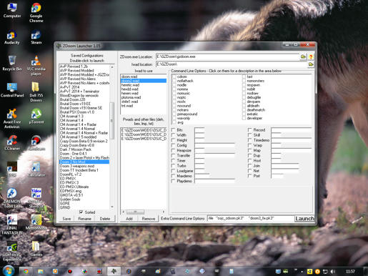
Task: Click the saved configurations scrollbar thumb
Action: 112,120
